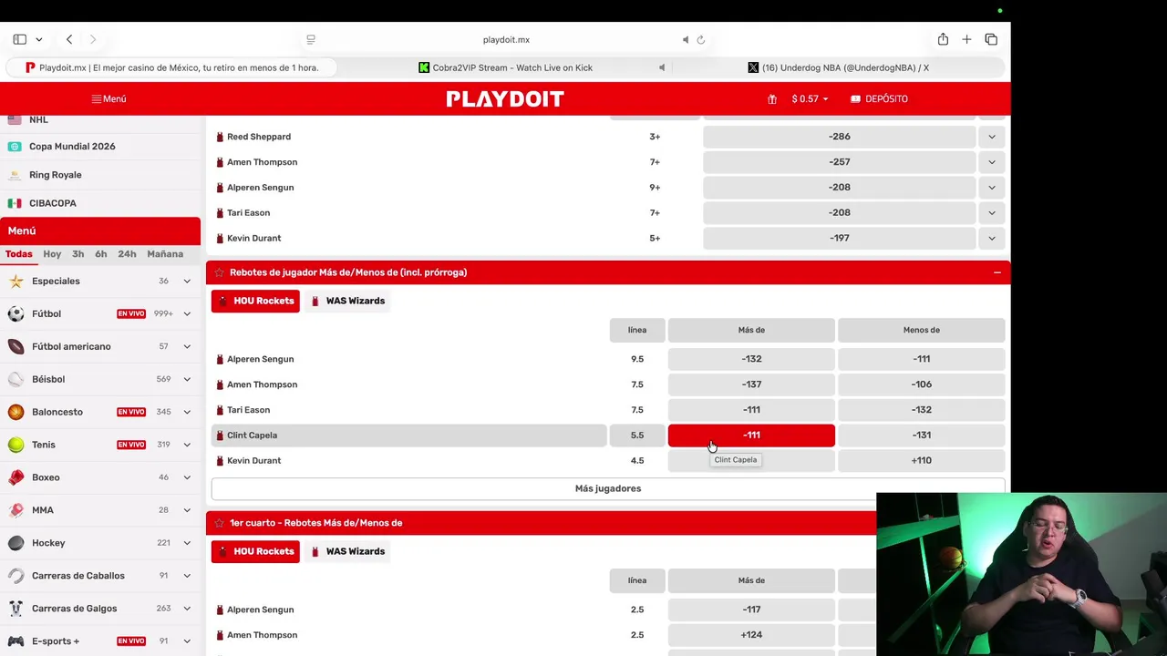This screenshot has width=1167, height=656.
Task: Select Kevin Durant Menos de +110 odds
Action: click(921, 461)
